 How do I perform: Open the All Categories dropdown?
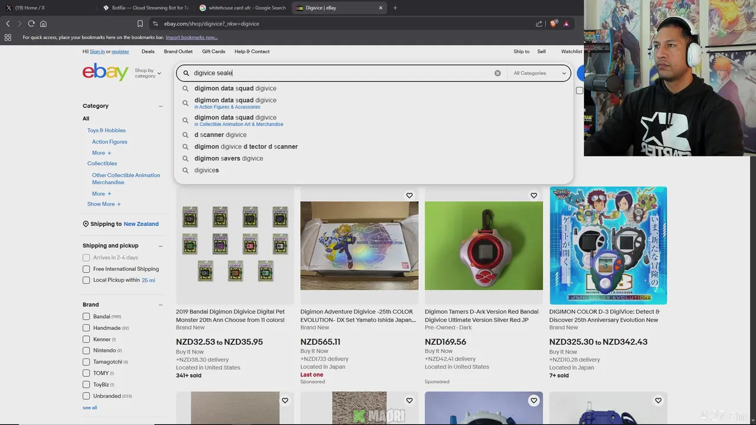(x=539, y=73)
